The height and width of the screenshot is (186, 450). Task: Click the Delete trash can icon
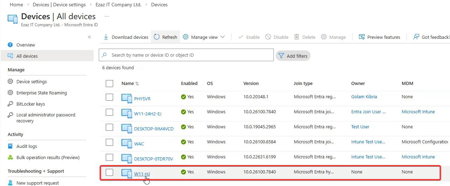pos(297,37)
